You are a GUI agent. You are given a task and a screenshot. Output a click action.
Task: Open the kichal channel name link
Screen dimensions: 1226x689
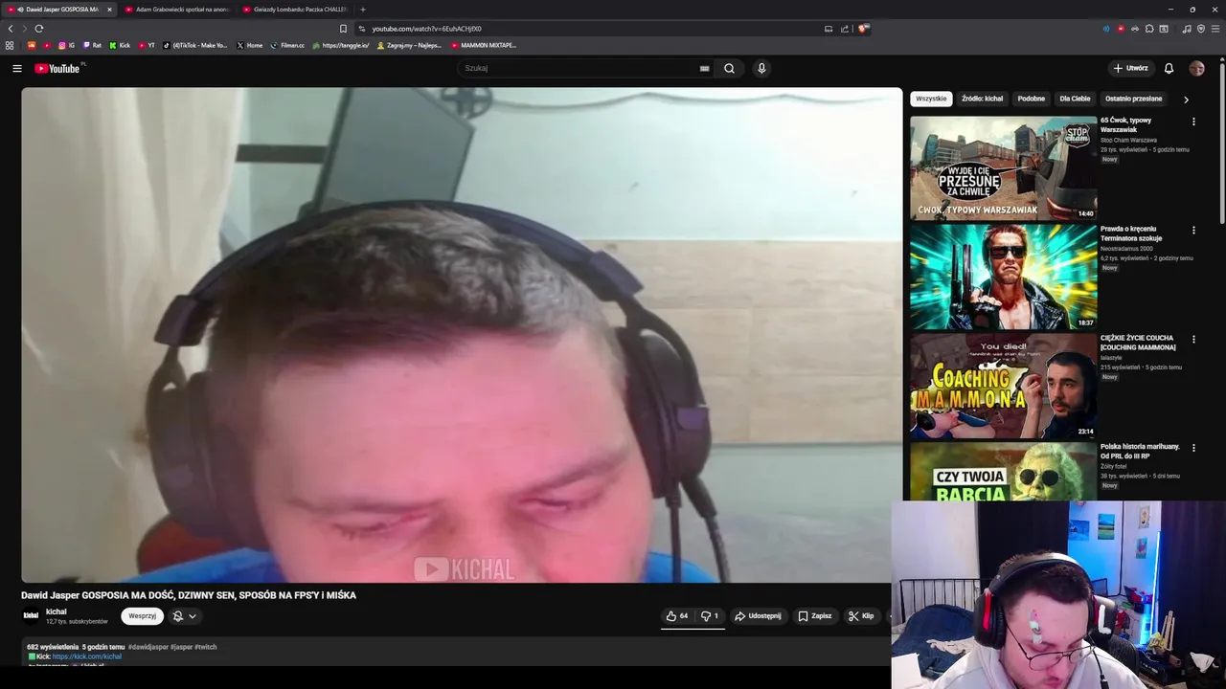pyautogui.click(x=57, y=611)
